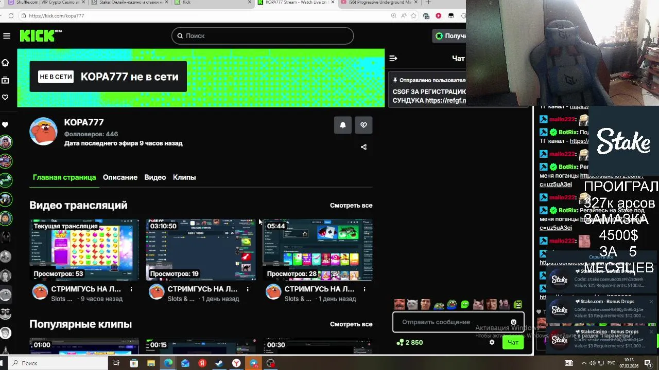
Task: Open the Browse icon in Kick sidebar
Action: 5,80
